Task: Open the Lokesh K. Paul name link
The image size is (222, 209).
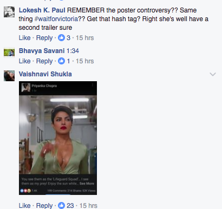Action: click(42, 10)
